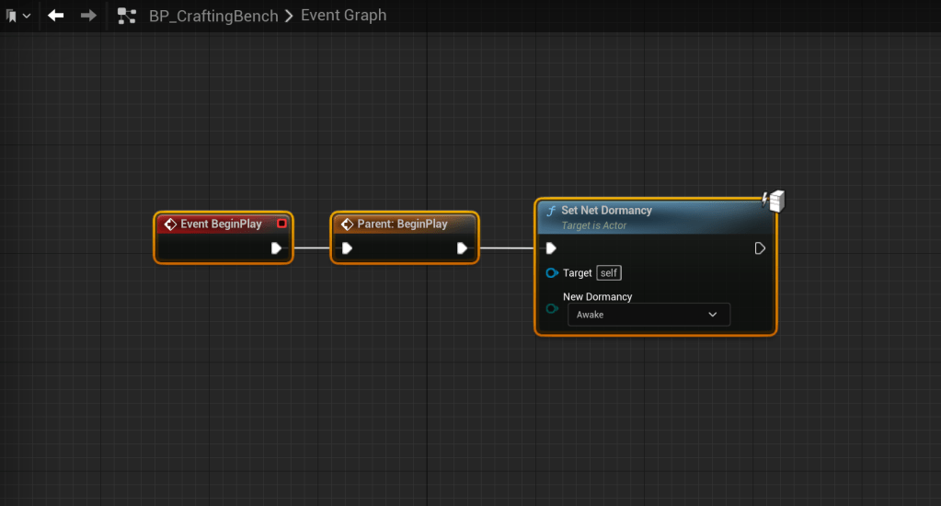Click the red delegate pin on Event BeginPlay

click(281, 224)
